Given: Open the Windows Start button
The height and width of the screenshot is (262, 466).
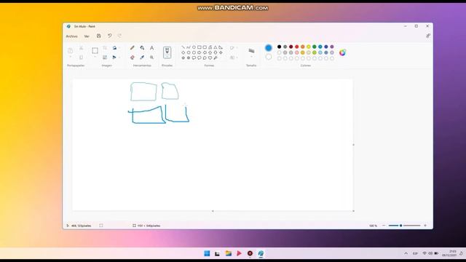Looking at the screenshot, I should tap(207, 253).
